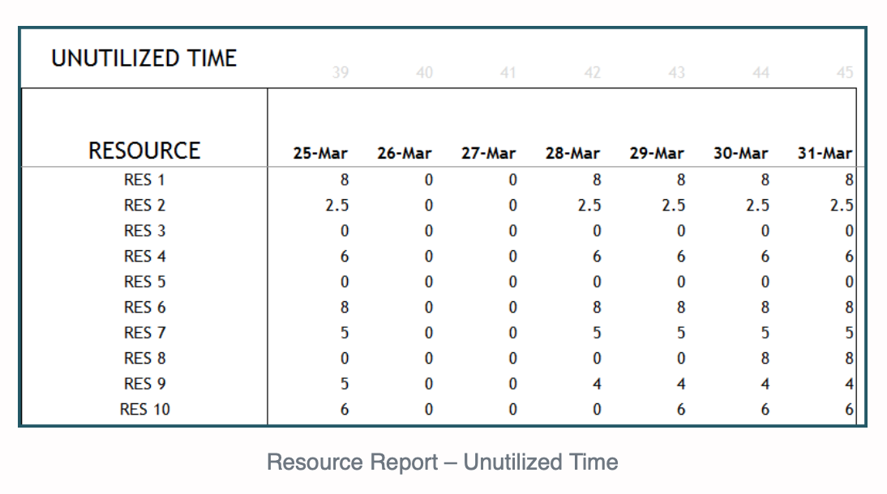Click the RES 5 row label

click(x=144, y=282)
